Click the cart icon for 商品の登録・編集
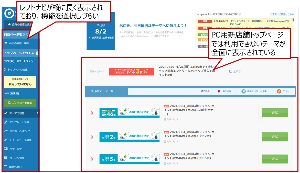This screenshot has height=173, width=300. [x=6, y=43]
